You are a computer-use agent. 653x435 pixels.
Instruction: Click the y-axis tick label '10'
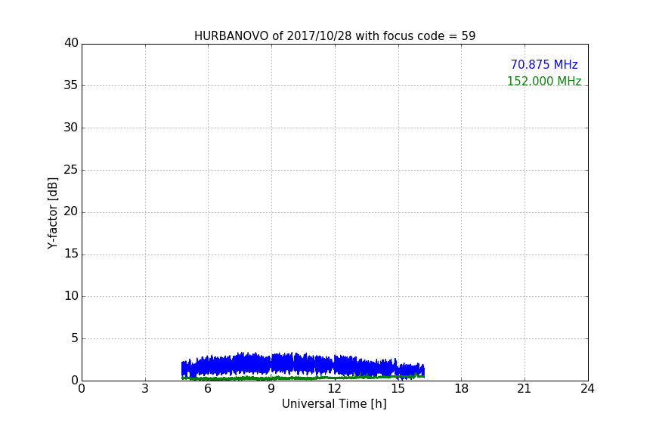pyautogui.click(x=71, y=296)
